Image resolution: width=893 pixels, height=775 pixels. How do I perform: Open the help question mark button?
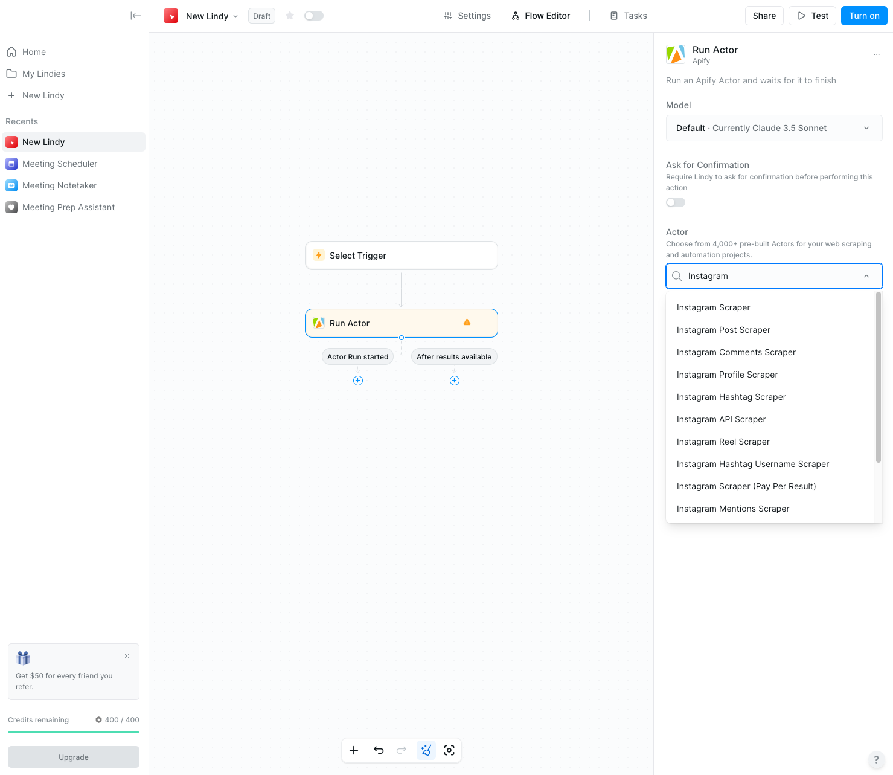click(876, 760)
